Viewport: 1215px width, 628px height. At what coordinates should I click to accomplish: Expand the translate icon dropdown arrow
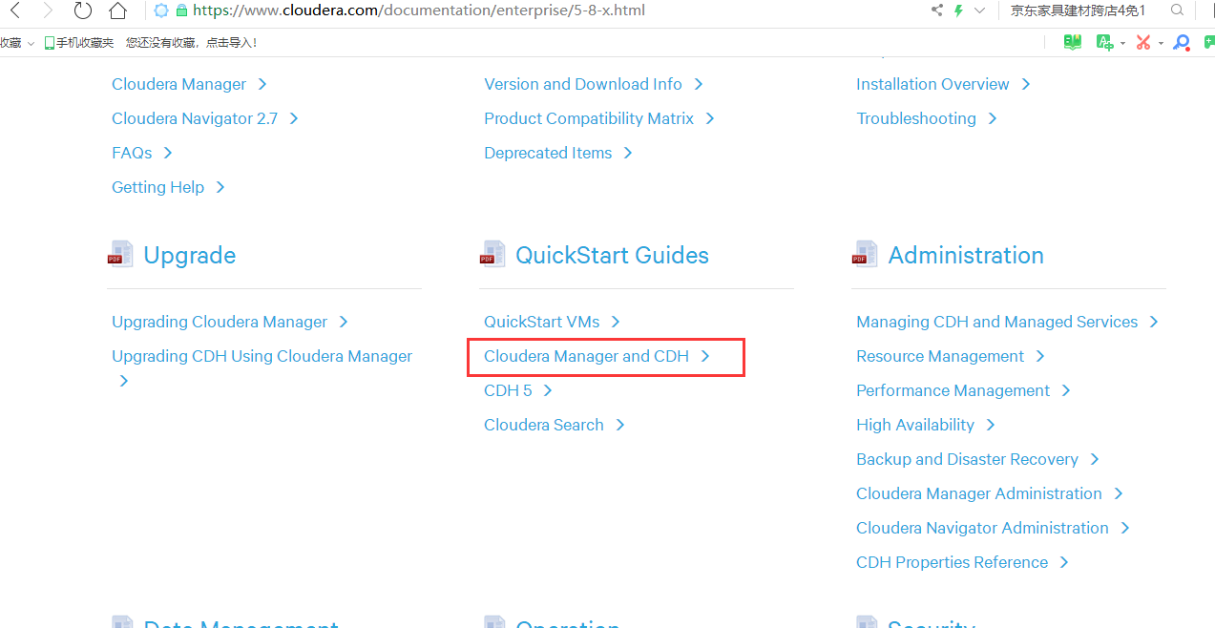[1123, 43]
